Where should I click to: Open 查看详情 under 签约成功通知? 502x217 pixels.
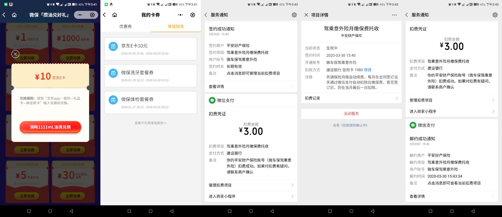(251, 87)
